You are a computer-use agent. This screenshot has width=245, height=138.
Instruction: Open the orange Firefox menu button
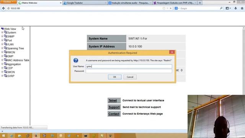8,2
